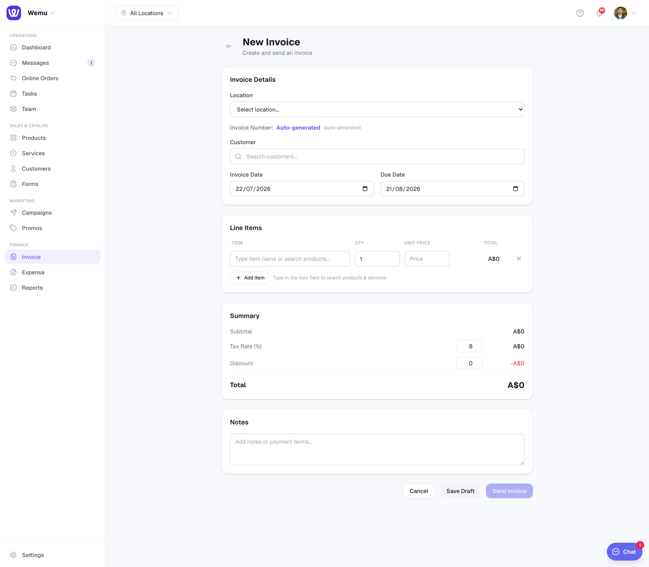Click the Add Item button
Viewport: 649px width, 567px height.
click(250, 278)
